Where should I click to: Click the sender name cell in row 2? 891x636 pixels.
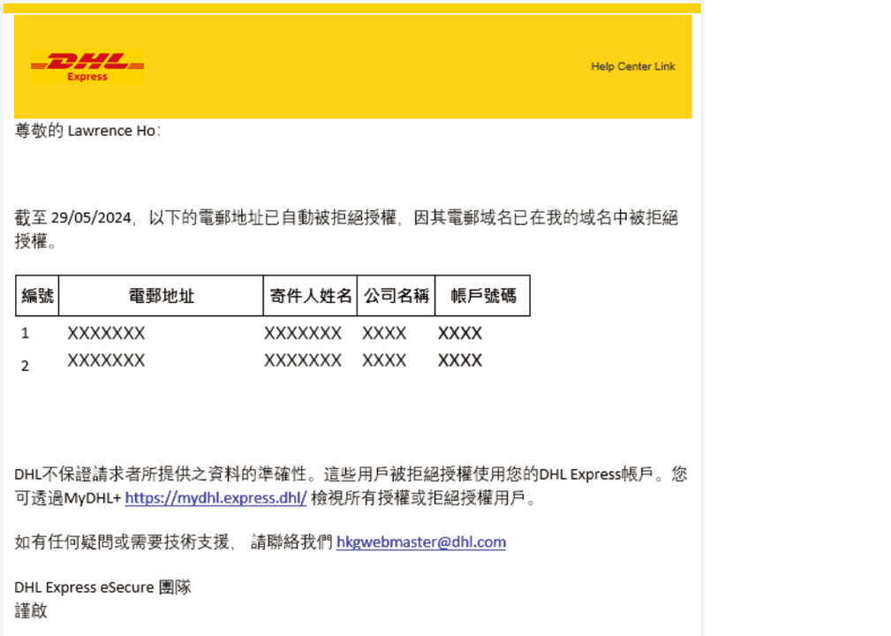303,360
